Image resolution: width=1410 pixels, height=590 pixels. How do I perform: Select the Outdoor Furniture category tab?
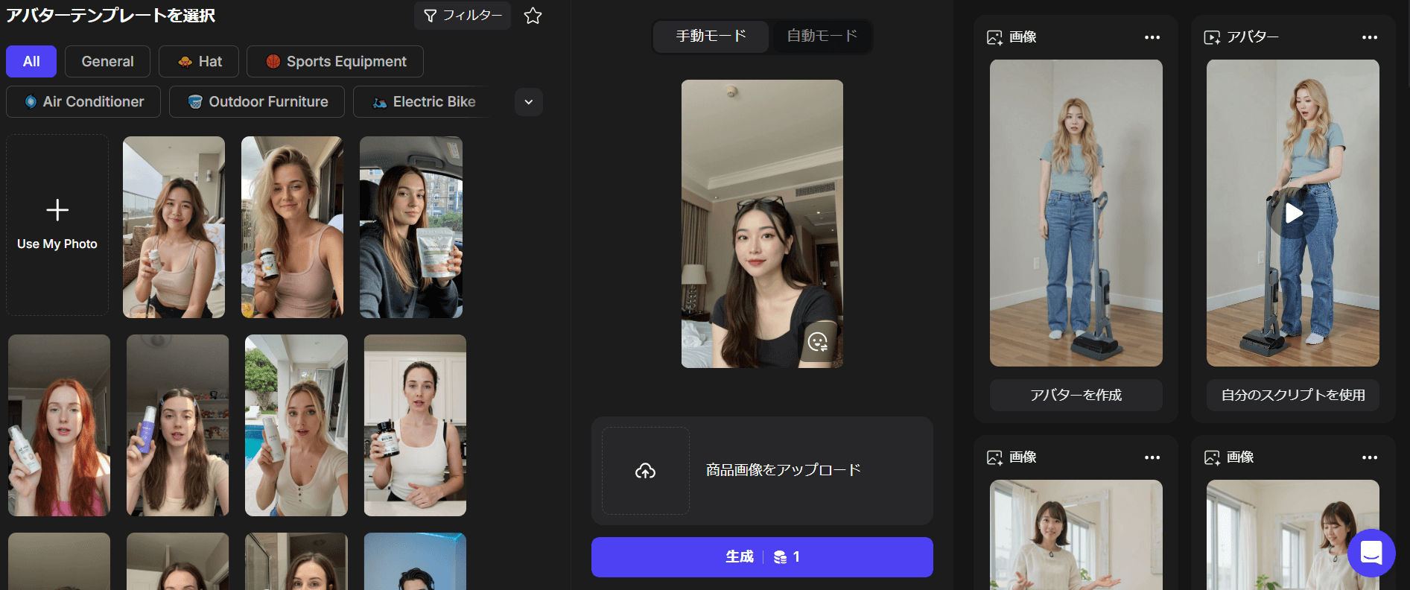[x=257, y=102]
